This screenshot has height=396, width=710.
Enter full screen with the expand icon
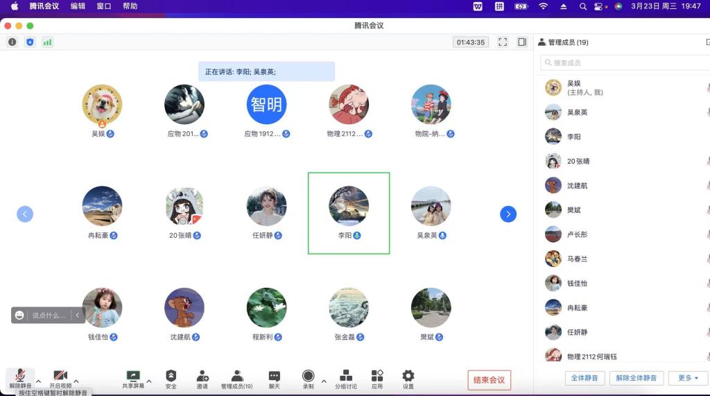(503, 42)
